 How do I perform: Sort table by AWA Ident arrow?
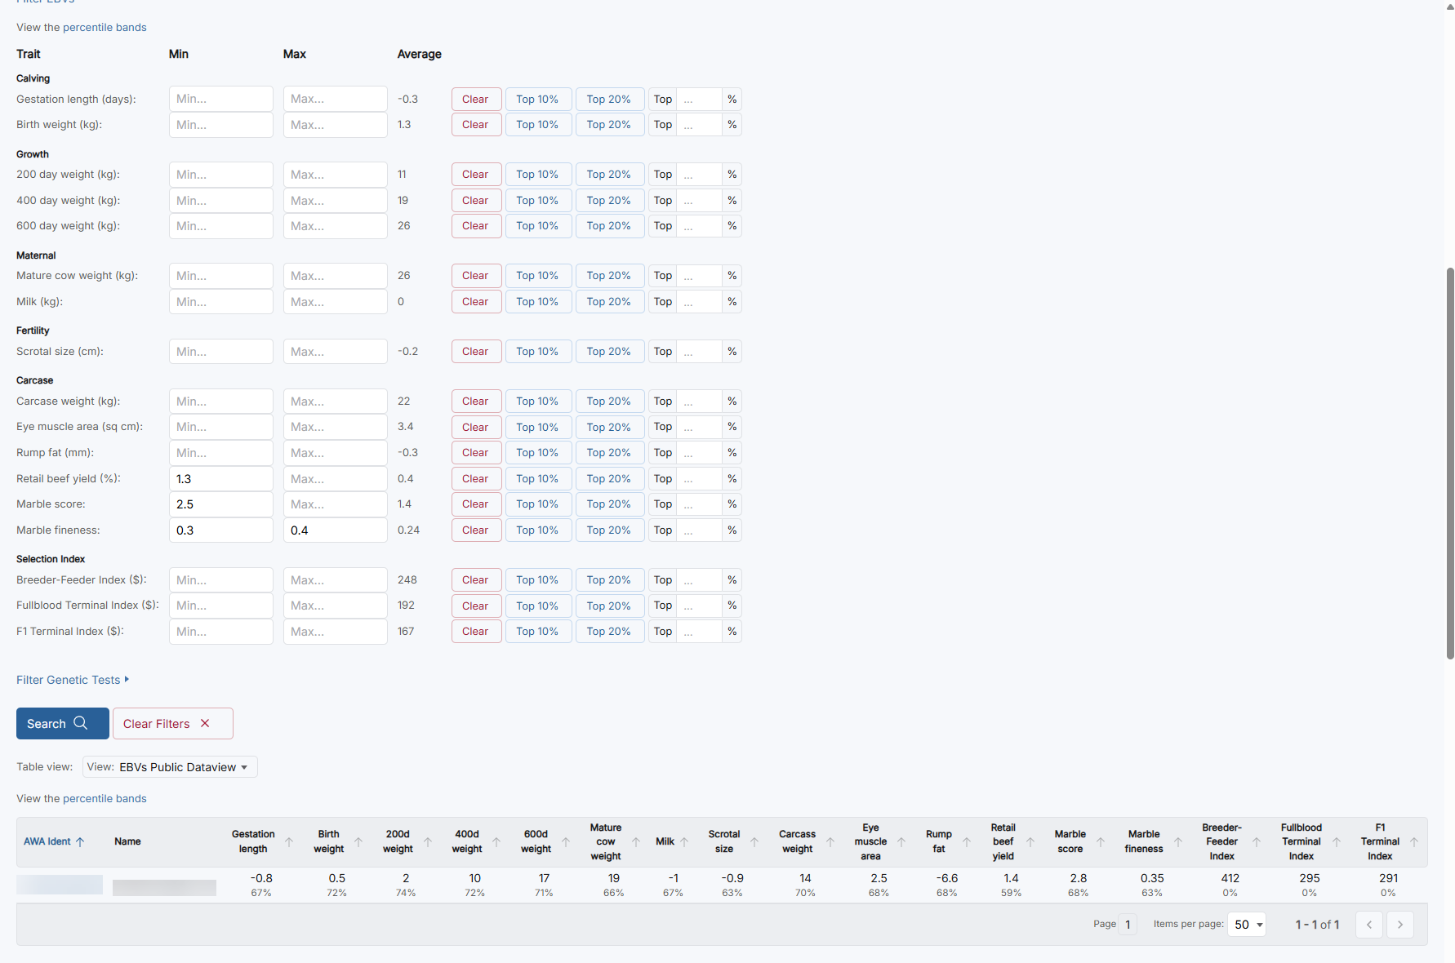80,842
